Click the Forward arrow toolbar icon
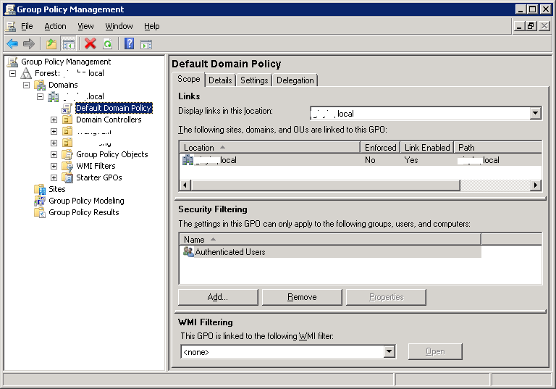The height and width of the screenshot is (389, 556). (29, 44)
